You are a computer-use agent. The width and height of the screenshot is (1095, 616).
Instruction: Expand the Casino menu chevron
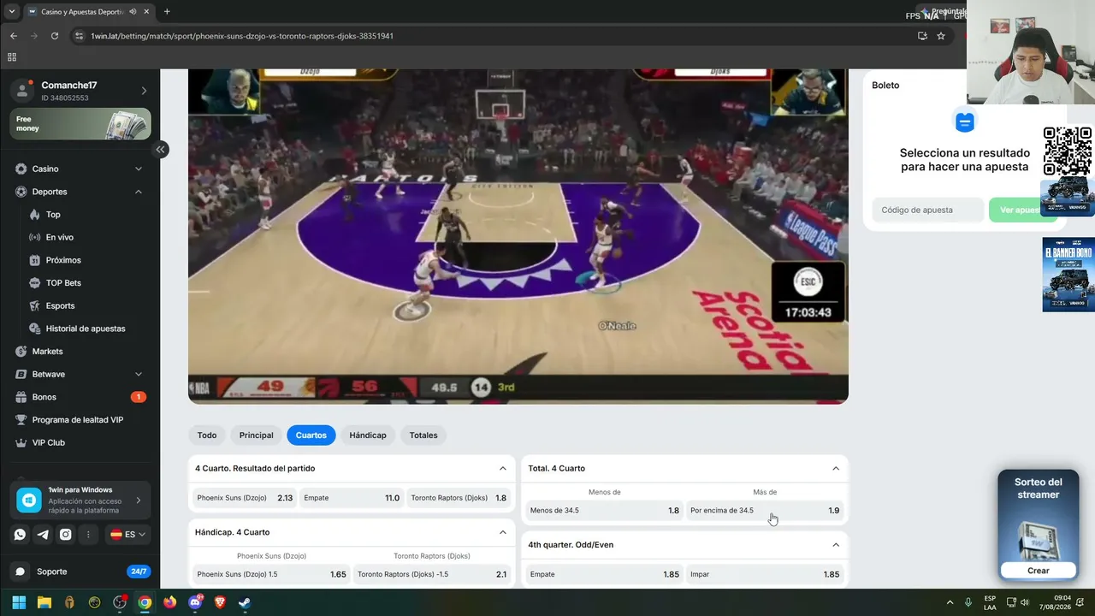pos(139,169)
